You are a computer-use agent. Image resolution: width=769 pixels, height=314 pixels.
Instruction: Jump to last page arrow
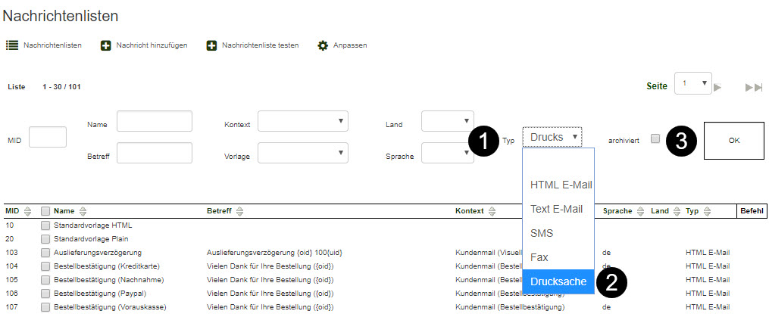point(753,87)
